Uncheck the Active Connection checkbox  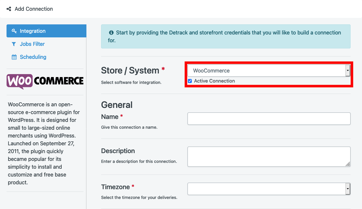pyautogui.click(x=190, y=81)
